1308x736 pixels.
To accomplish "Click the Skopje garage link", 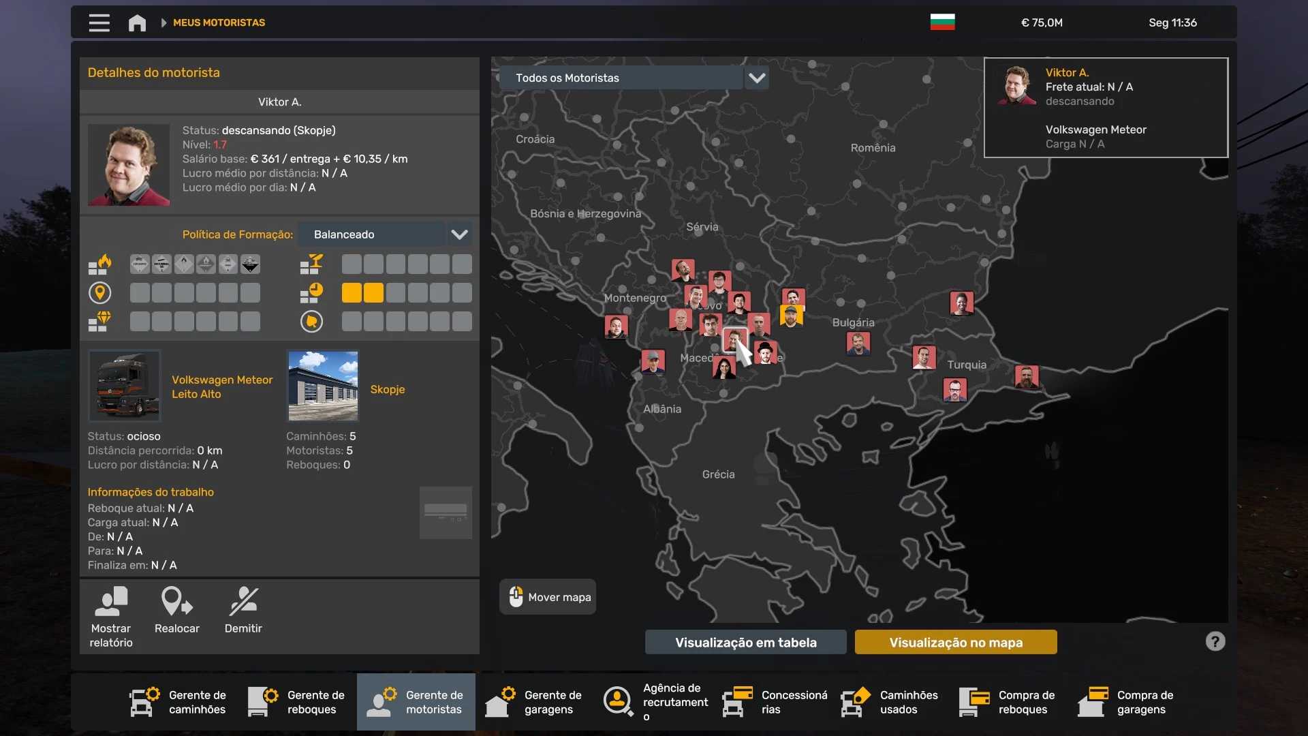I will (387, 389).
